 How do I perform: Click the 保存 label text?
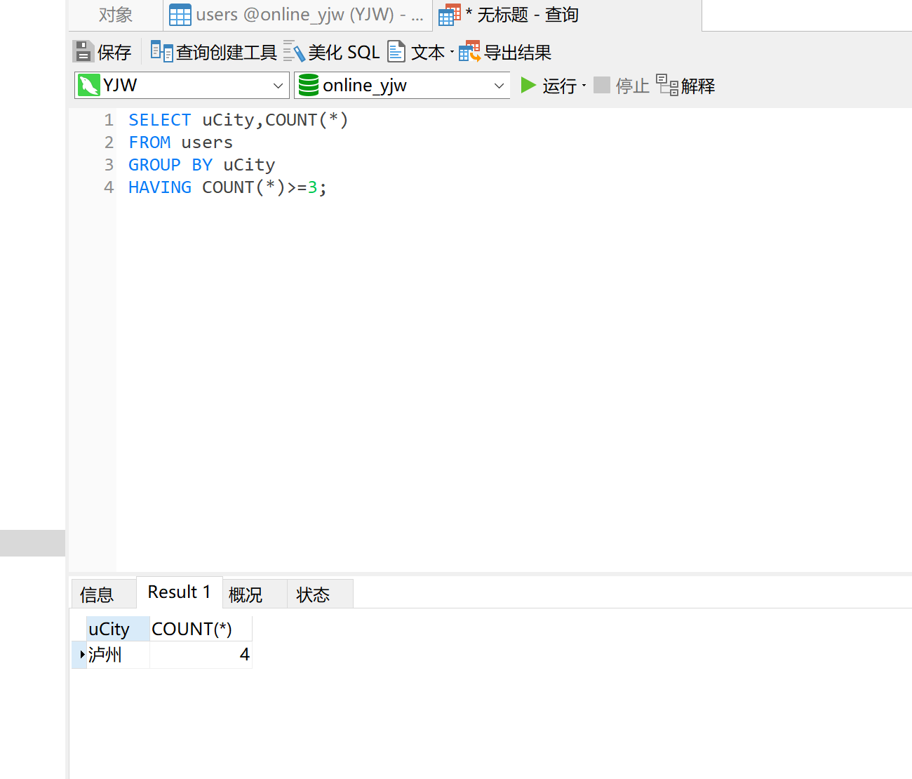click(x=114, y=52)
